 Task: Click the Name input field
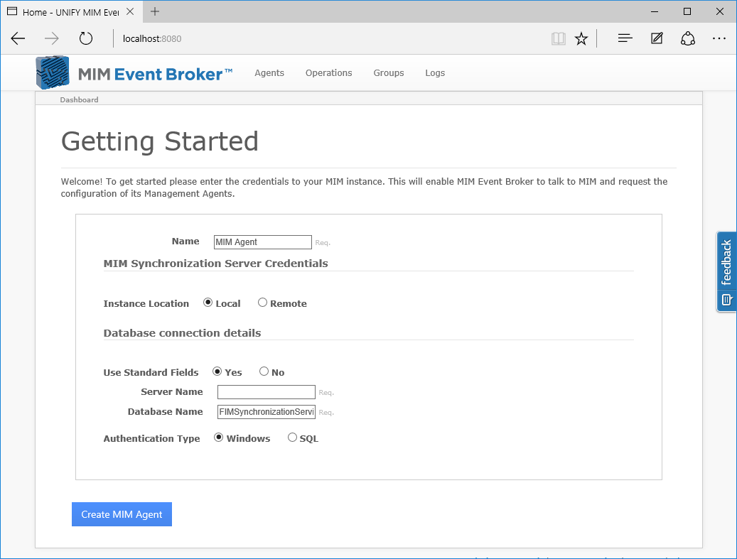click(x=263, y=242)
